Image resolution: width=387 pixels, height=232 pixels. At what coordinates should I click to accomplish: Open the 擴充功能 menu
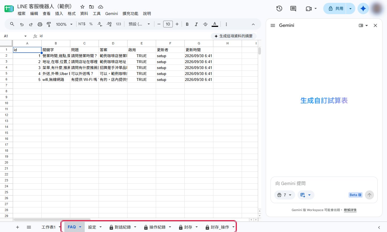click(130, 14)
